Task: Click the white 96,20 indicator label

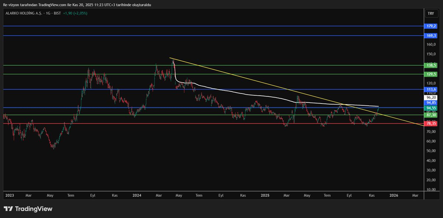Action: [x=431, y=98]
